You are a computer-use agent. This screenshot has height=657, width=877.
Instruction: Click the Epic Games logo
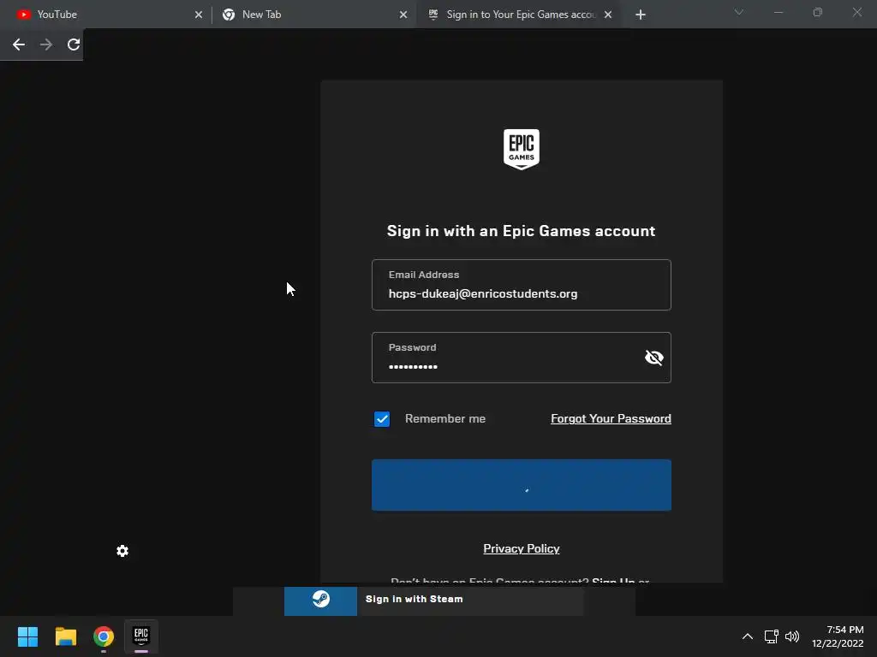pos(522,149)
